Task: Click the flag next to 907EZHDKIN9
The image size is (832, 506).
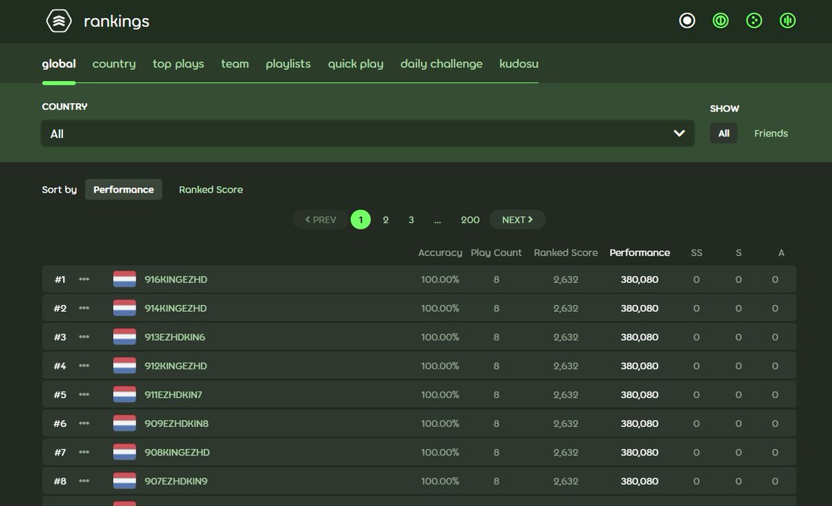Action: click(125, 481)
